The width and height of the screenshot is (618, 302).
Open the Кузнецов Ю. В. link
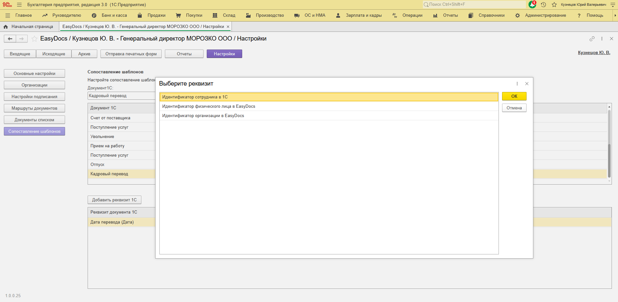click(x=594, y=52)
